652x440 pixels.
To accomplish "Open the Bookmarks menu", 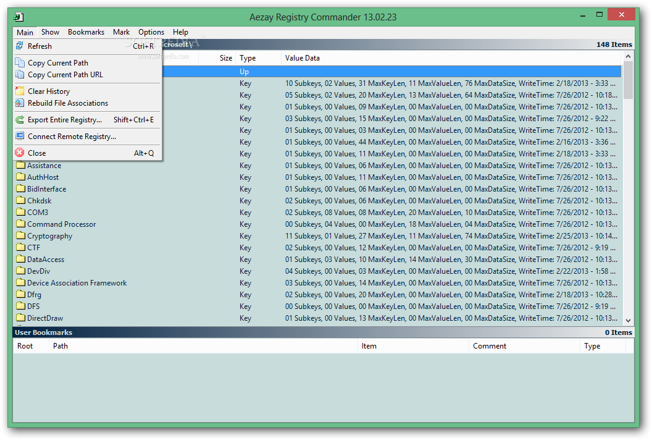I will click(86, 32).
